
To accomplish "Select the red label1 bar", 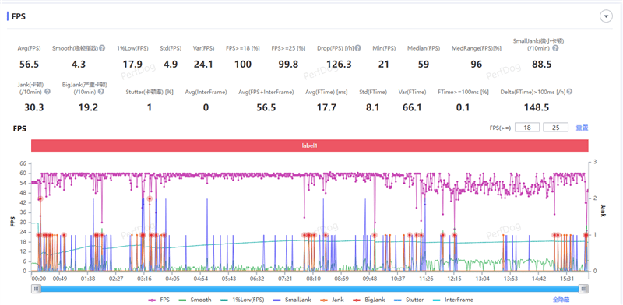I will pos(310,145).
